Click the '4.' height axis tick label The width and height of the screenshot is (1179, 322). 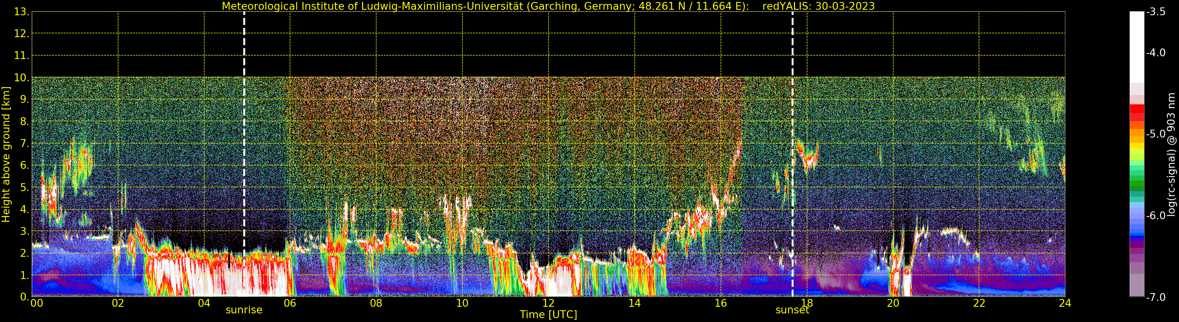coord(24,209)
